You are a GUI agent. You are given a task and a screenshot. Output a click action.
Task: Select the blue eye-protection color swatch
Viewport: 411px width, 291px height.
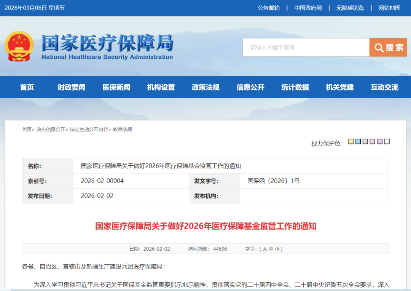tap(358, 141)
